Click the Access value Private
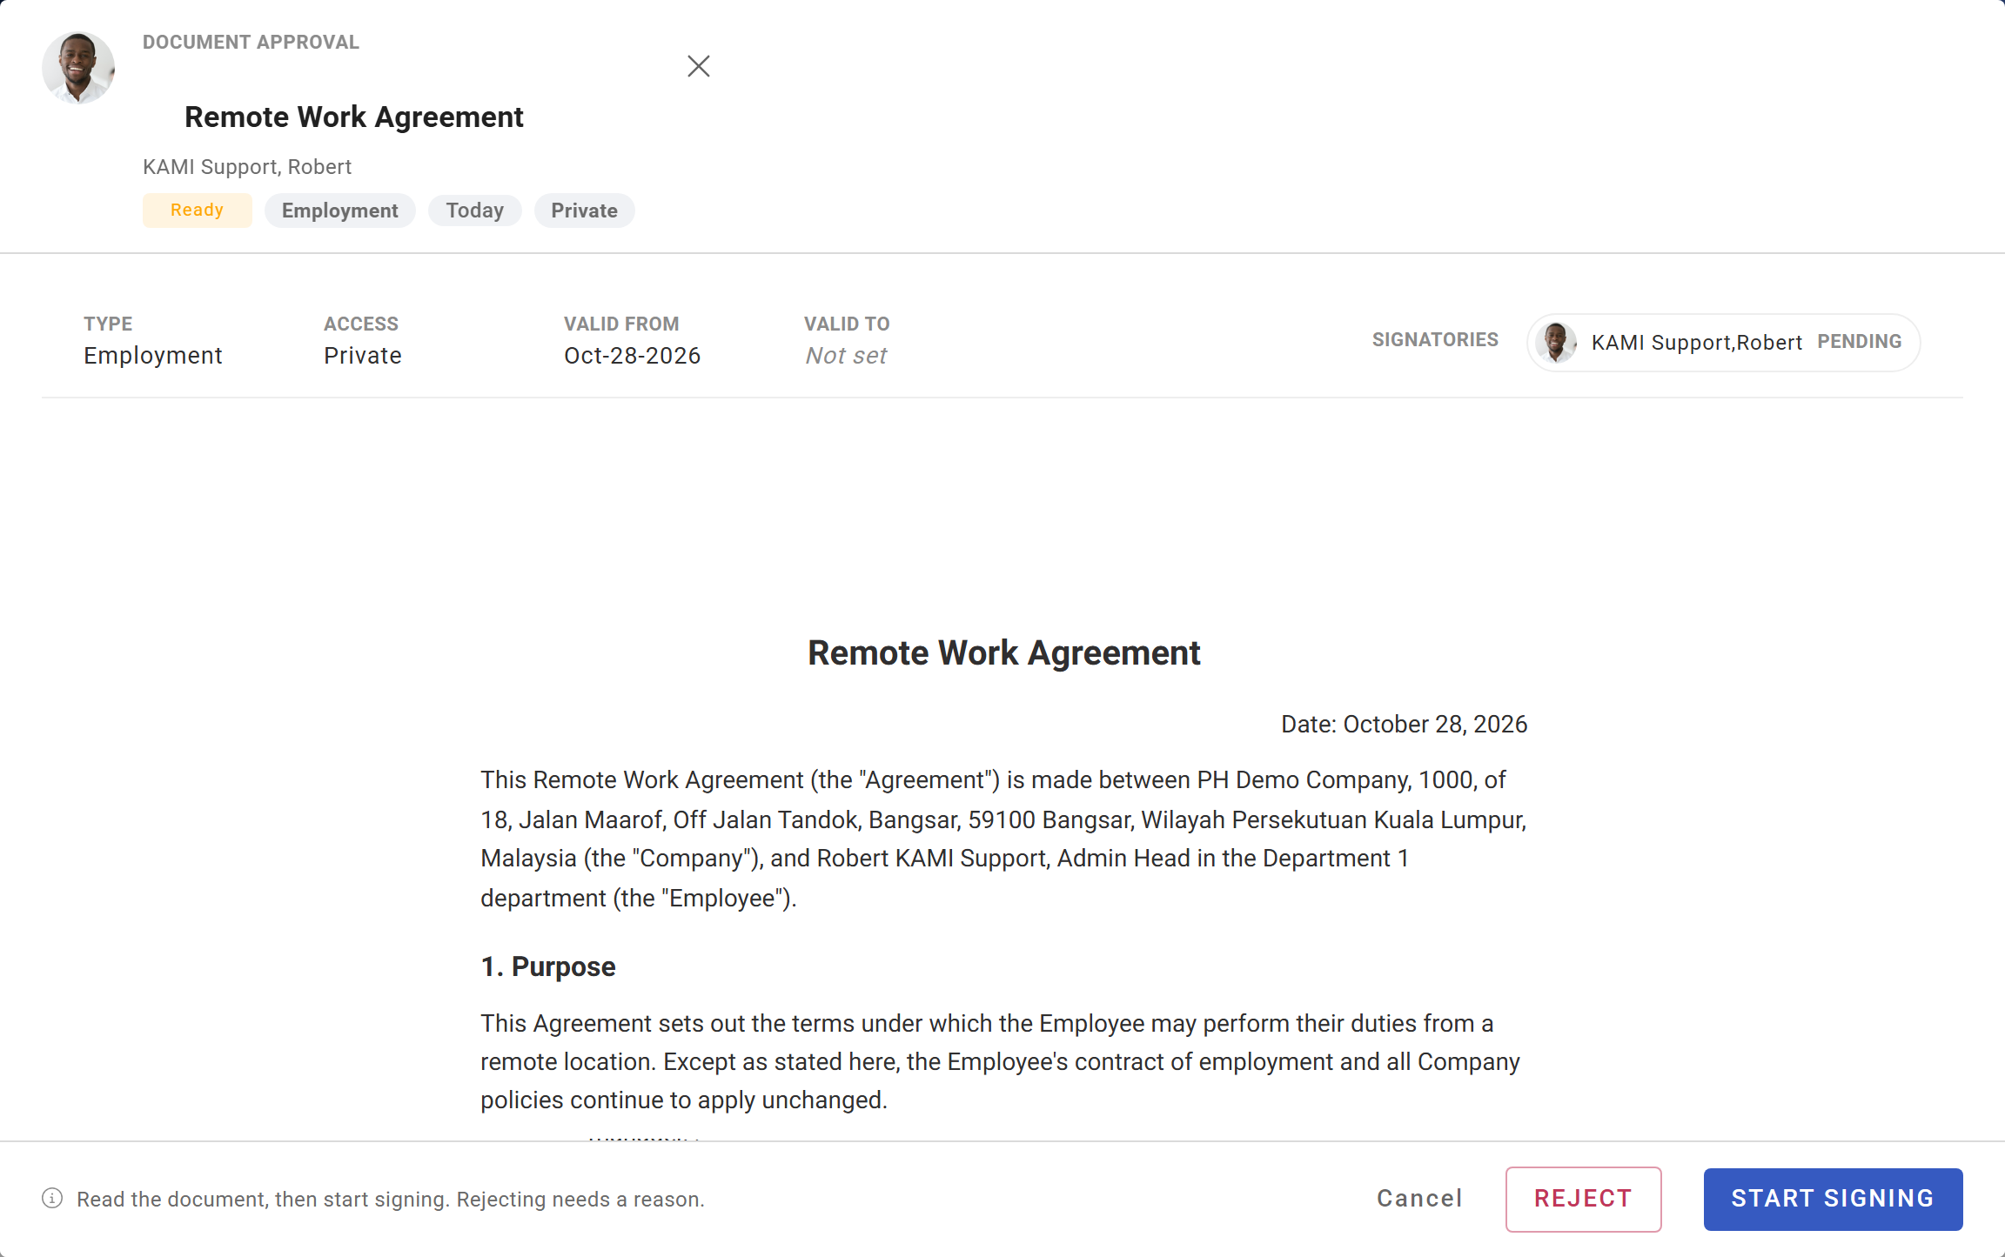Image resolution: width=2005 pixels, height=1257 pixels. coord(363,356)
